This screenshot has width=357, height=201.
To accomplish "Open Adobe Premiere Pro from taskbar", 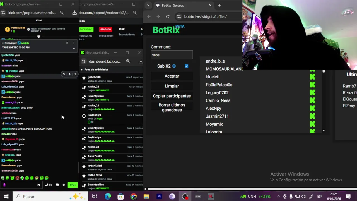I will 159,197.
